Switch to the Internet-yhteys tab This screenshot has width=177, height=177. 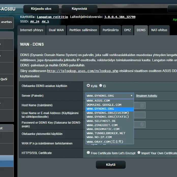tap(32, 30)
